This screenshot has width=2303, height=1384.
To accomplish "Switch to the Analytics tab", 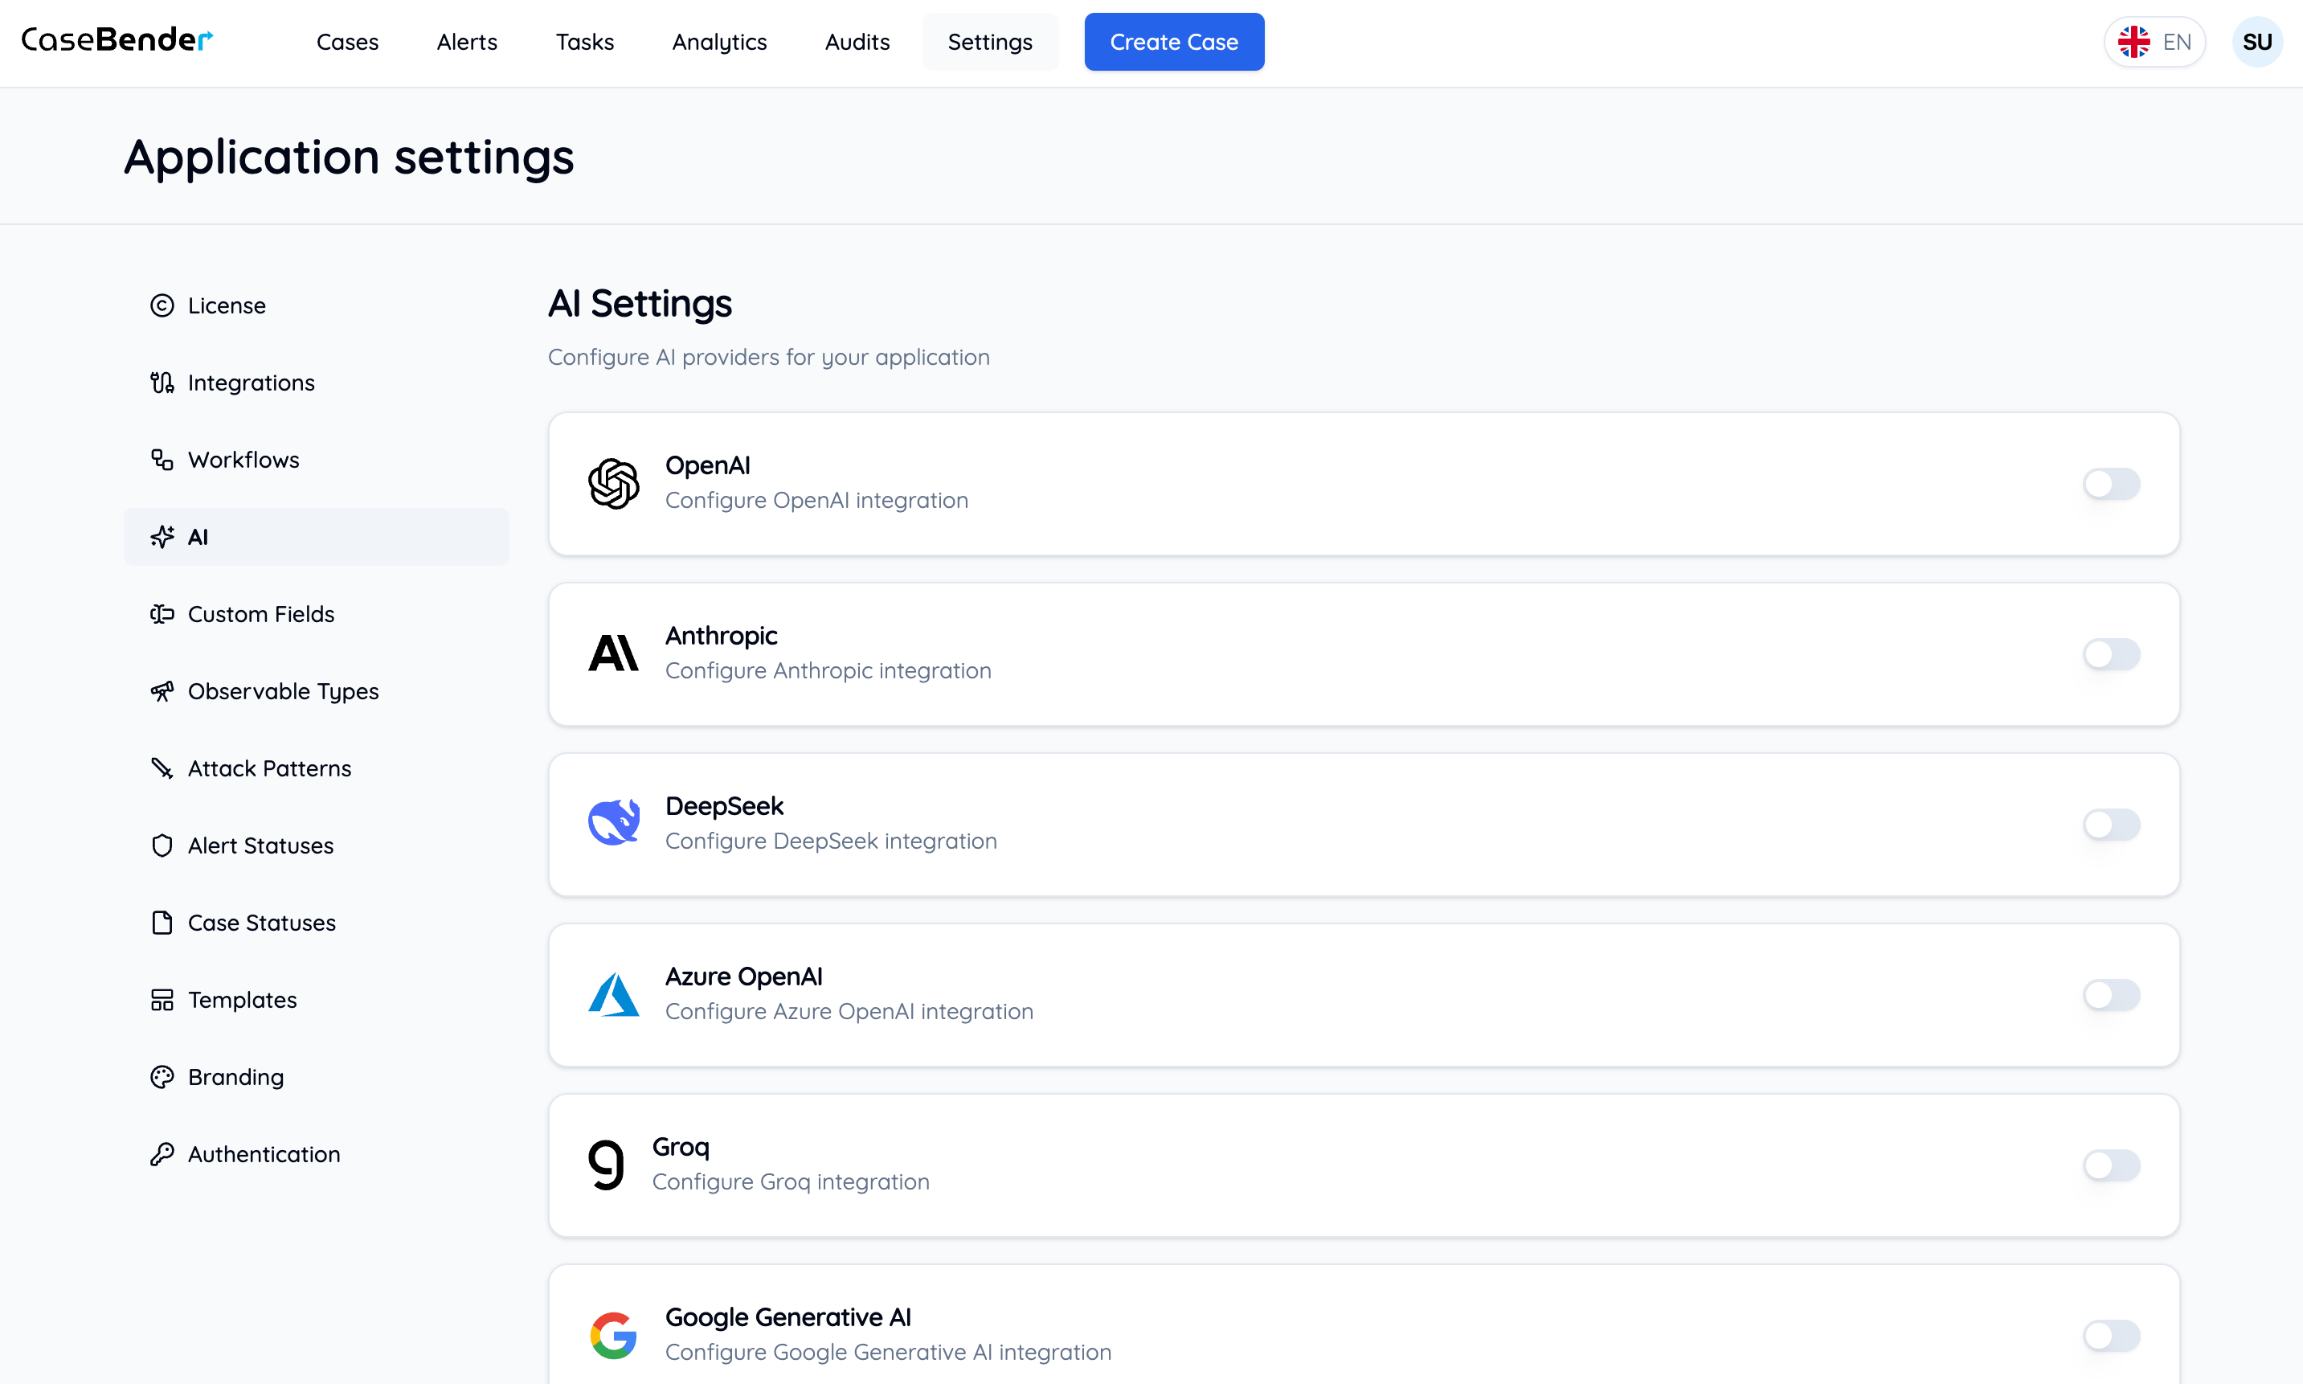I will (719, 41).
